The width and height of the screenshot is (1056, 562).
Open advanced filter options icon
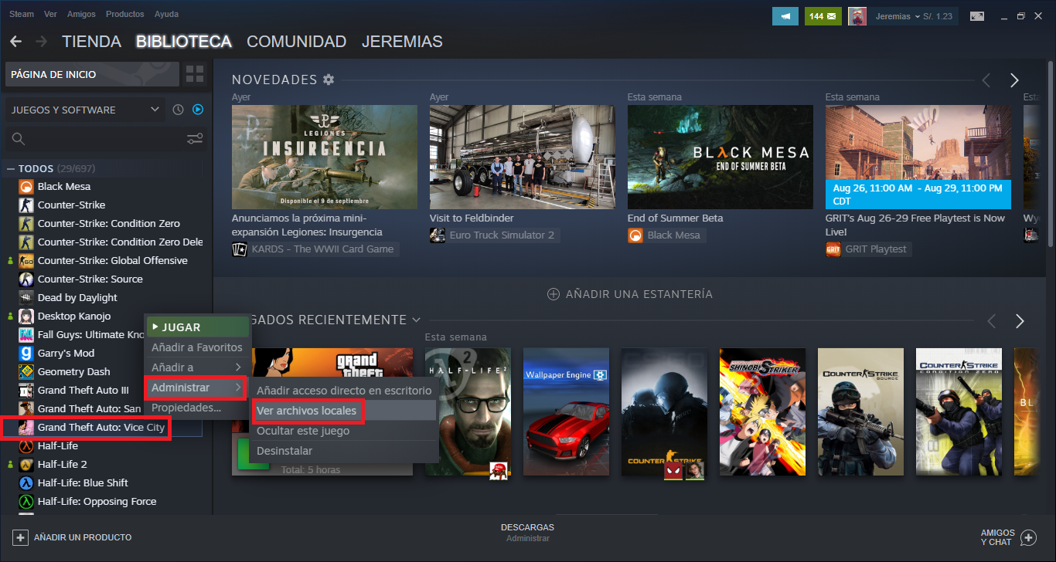tap(195, 139)
